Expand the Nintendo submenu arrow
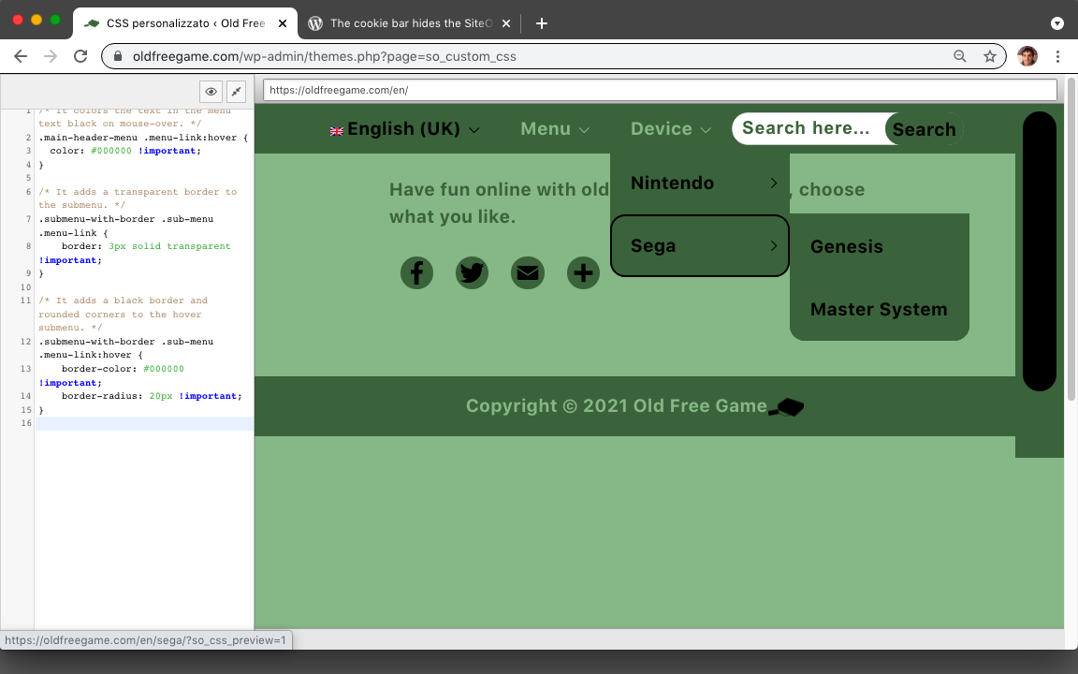The width and height of the screenshot is (1078, 674). pyautogui.click(x=774, y=183)
